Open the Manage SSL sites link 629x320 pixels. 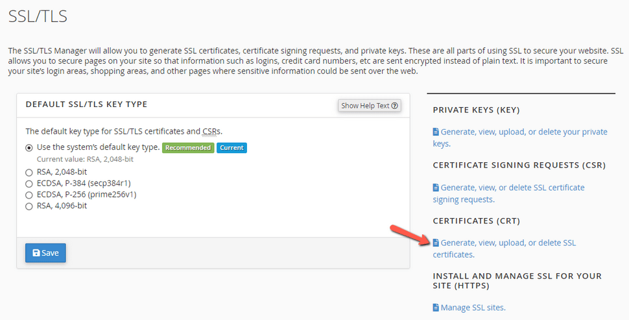coord(469,308)
